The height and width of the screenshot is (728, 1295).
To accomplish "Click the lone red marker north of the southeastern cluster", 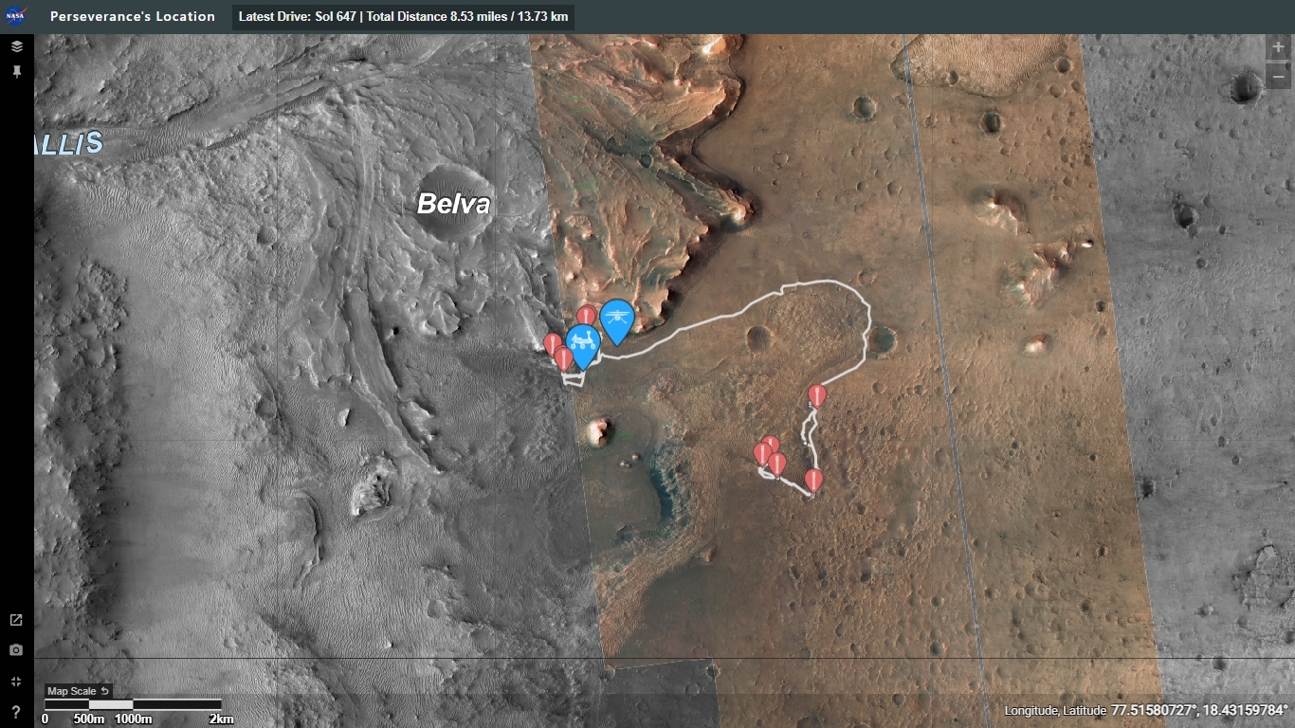I will (x=817, y=396).
